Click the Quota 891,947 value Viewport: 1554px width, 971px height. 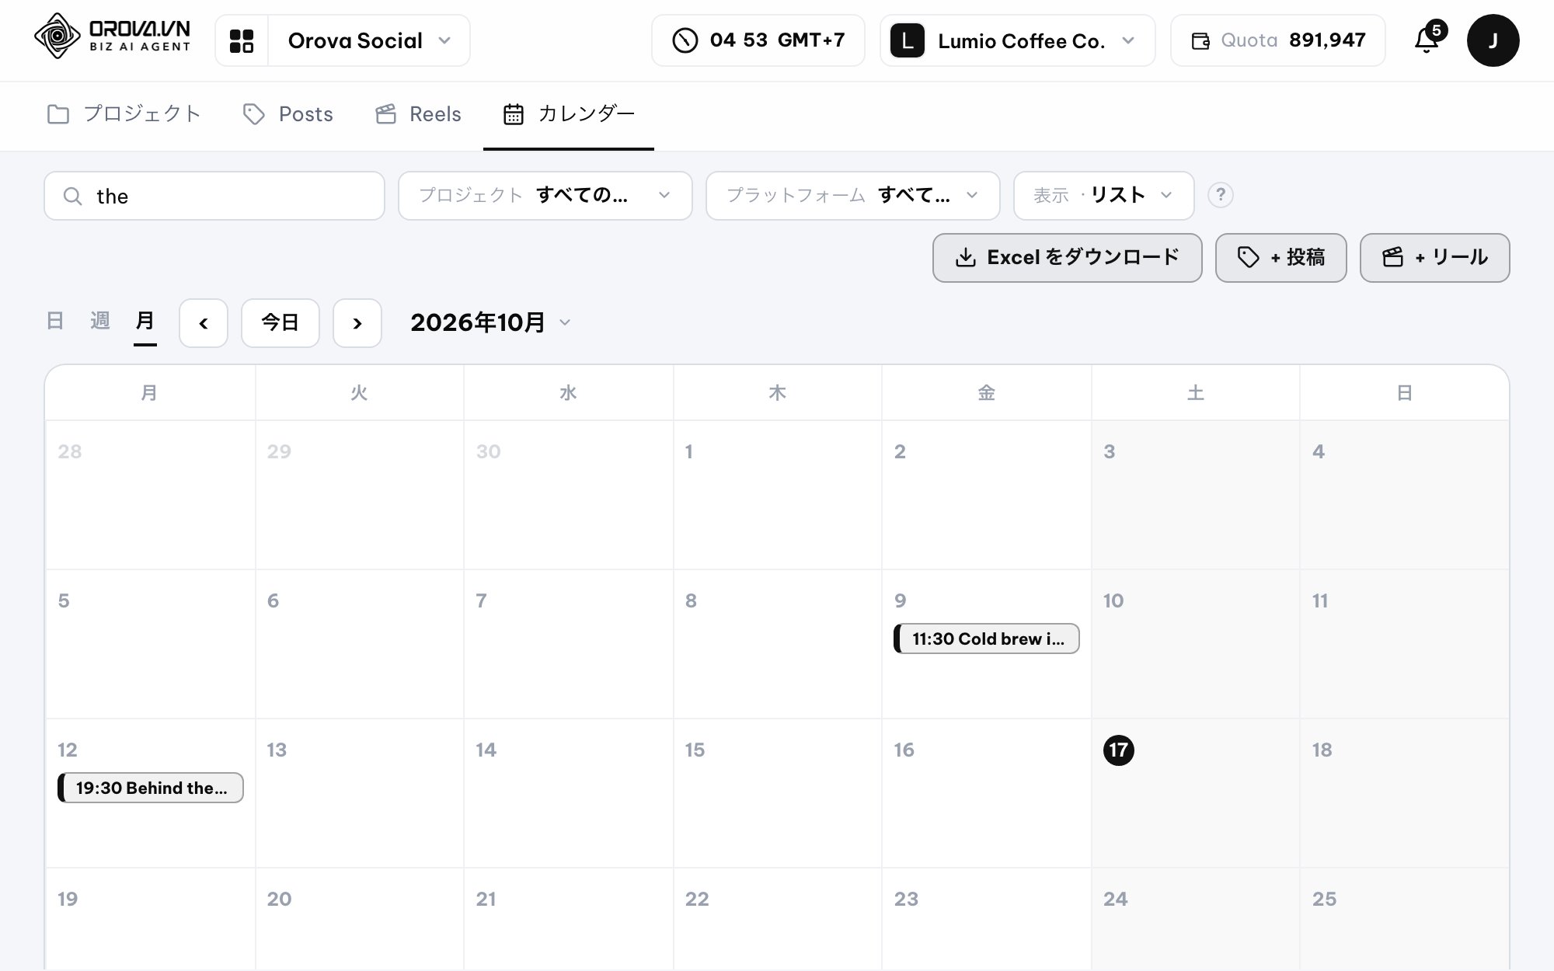point(1327,40)
